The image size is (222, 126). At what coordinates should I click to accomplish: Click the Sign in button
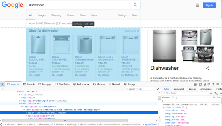click(209, 5)
